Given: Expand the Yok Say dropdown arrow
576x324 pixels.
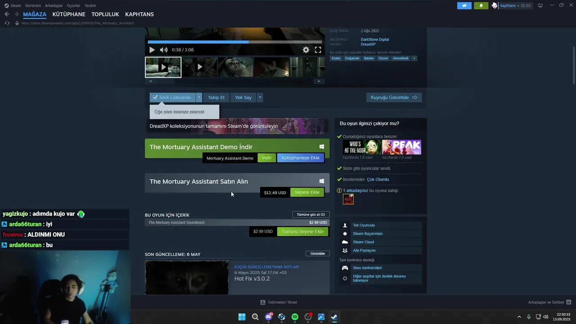Looking at the screenshot, I should pos(260,97).
